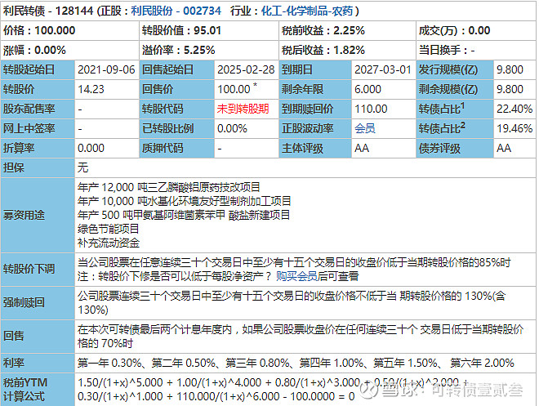Click the 回售价 value 100.00
The width and height of the screenshot is (539, 406).
point(234,89)
